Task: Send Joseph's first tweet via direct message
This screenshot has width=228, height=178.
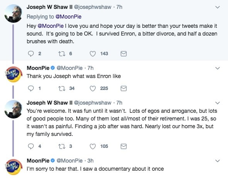Action: [124, 54]
